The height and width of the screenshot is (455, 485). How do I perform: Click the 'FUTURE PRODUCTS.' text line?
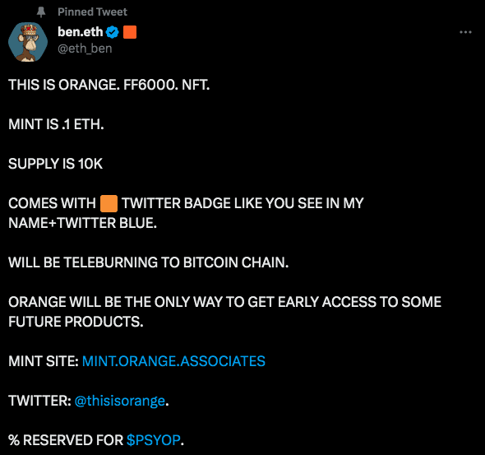coord(76,322)
